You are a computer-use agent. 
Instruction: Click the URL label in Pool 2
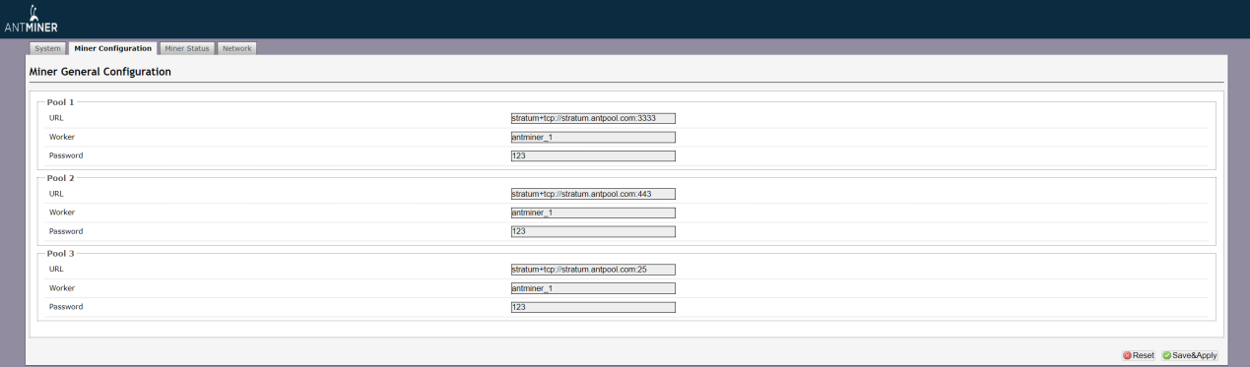tap(56, 194)
